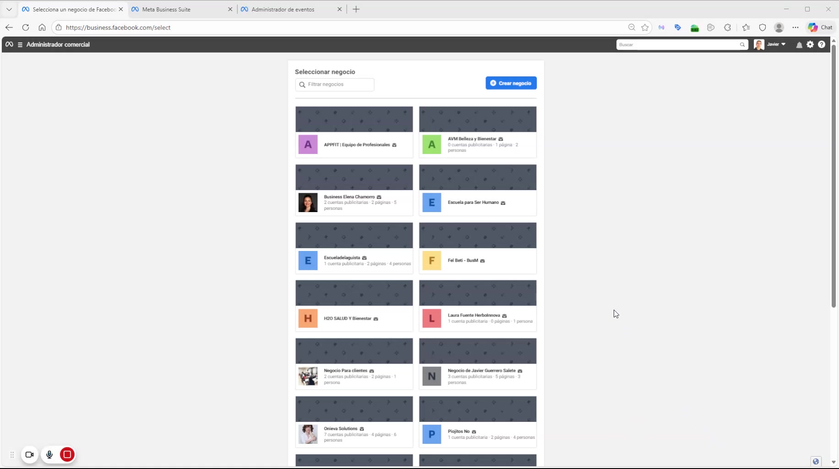
Task: Toggle the camera in recording toolbar
Action: click(x=30, y=454)
